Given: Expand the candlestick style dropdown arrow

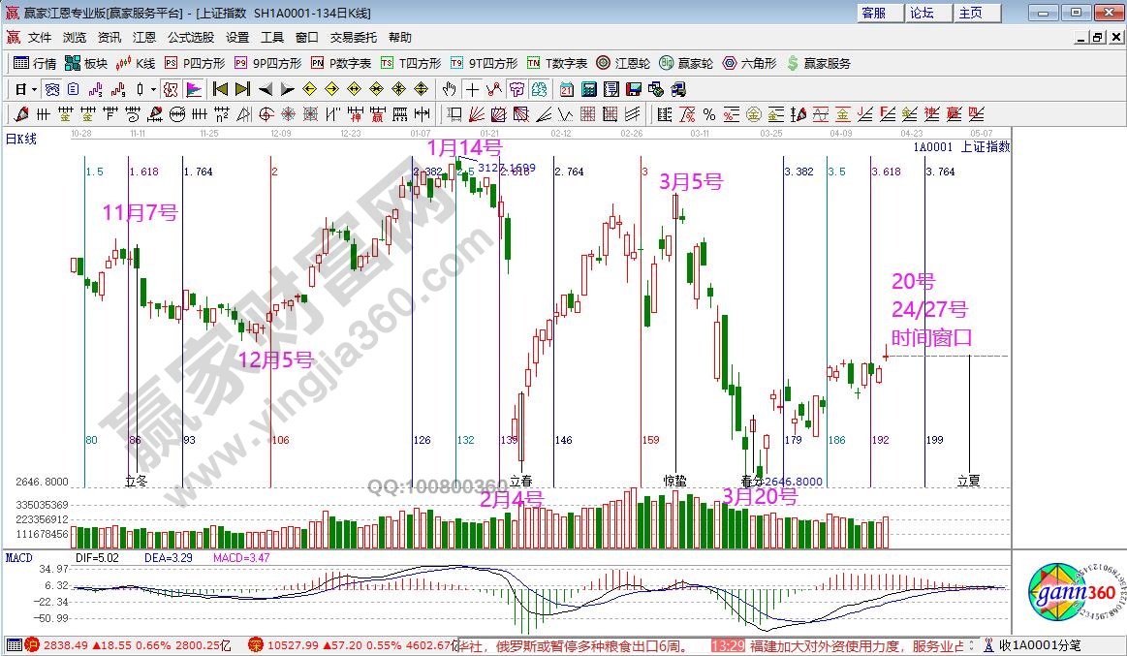Looking at the screenshot, I should point(153,89).
